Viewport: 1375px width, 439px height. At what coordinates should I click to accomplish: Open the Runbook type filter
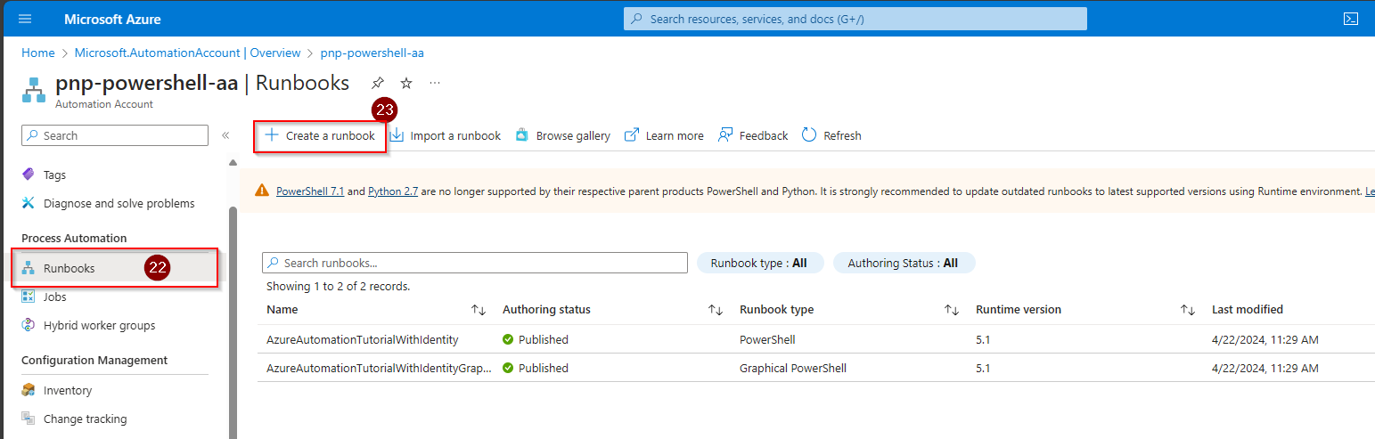[x=760, y=263]
